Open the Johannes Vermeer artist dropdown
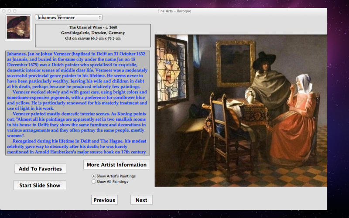 (68, 17)
